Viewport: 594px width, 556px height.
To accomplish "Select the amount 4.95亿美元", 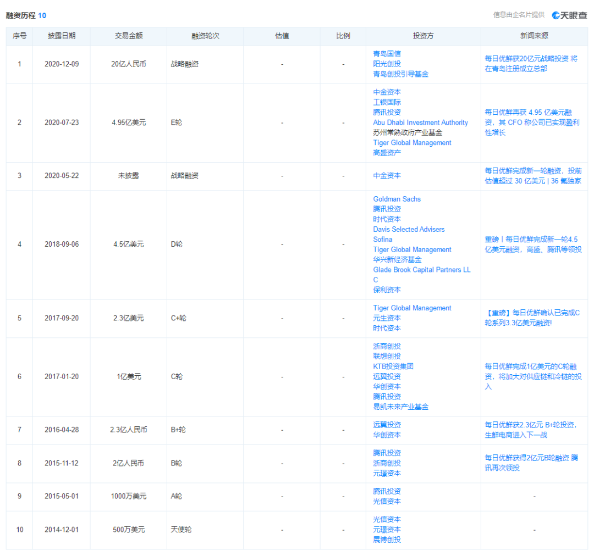I will coord(129,123).
